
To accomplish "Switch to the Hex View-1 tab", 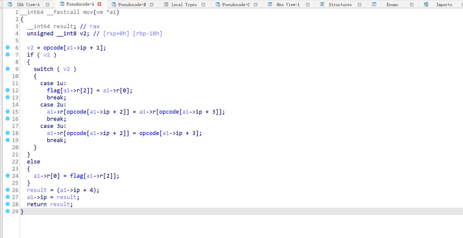I will (x=288, y=5).
